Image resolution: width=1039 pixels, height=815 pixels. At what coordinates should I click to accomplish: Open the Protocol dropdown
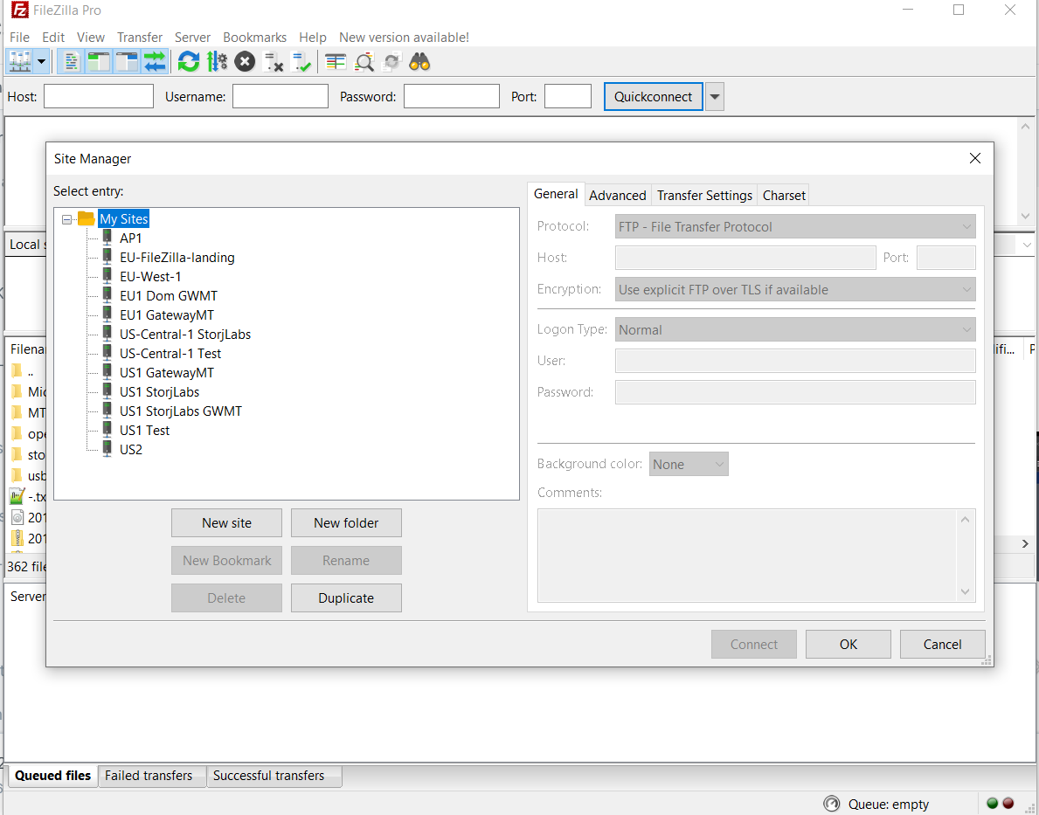[x=795, y=226]
